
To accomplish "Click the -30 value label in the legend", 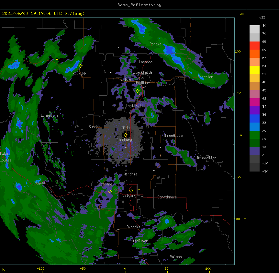I will pyautogui.click(x=265, y=172).
